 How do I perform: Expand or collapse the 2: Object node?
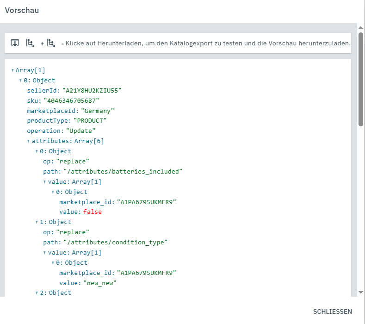coord(37,293)
